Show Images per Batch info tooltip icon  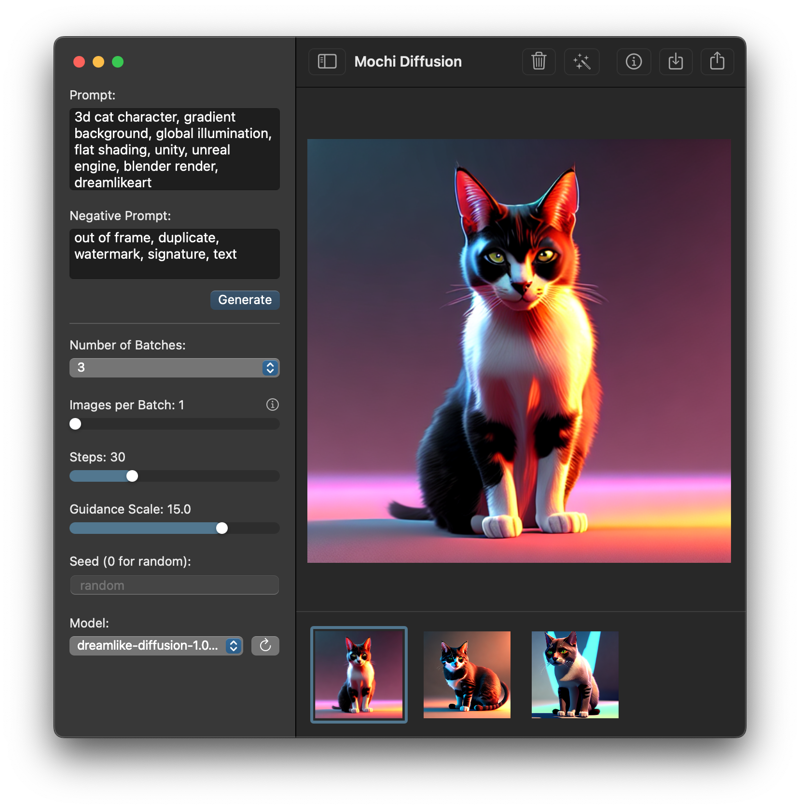[273, 404]
